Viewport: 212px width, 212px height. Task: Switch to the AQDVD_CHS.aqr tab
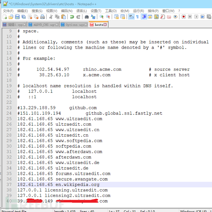43,25
